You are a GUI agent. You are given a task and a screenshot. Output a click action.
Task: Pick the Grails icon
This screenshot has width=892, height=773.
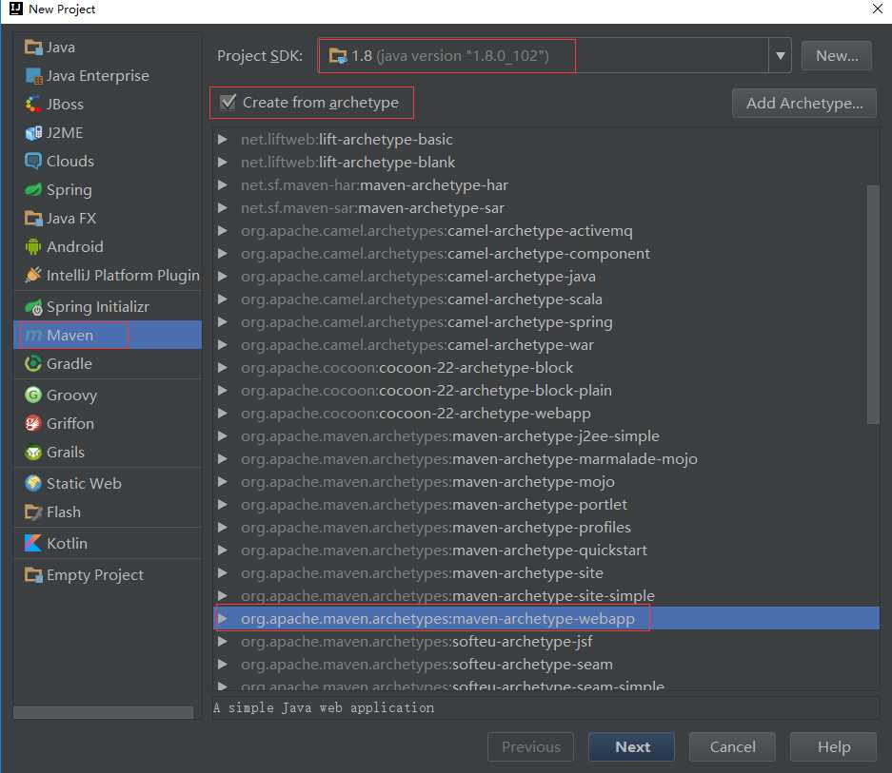pos(33,452)
